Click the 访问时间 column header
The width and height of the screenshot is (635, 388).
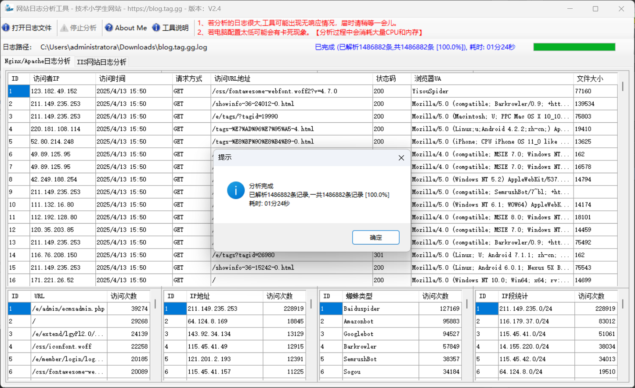(x=112, y=78)
